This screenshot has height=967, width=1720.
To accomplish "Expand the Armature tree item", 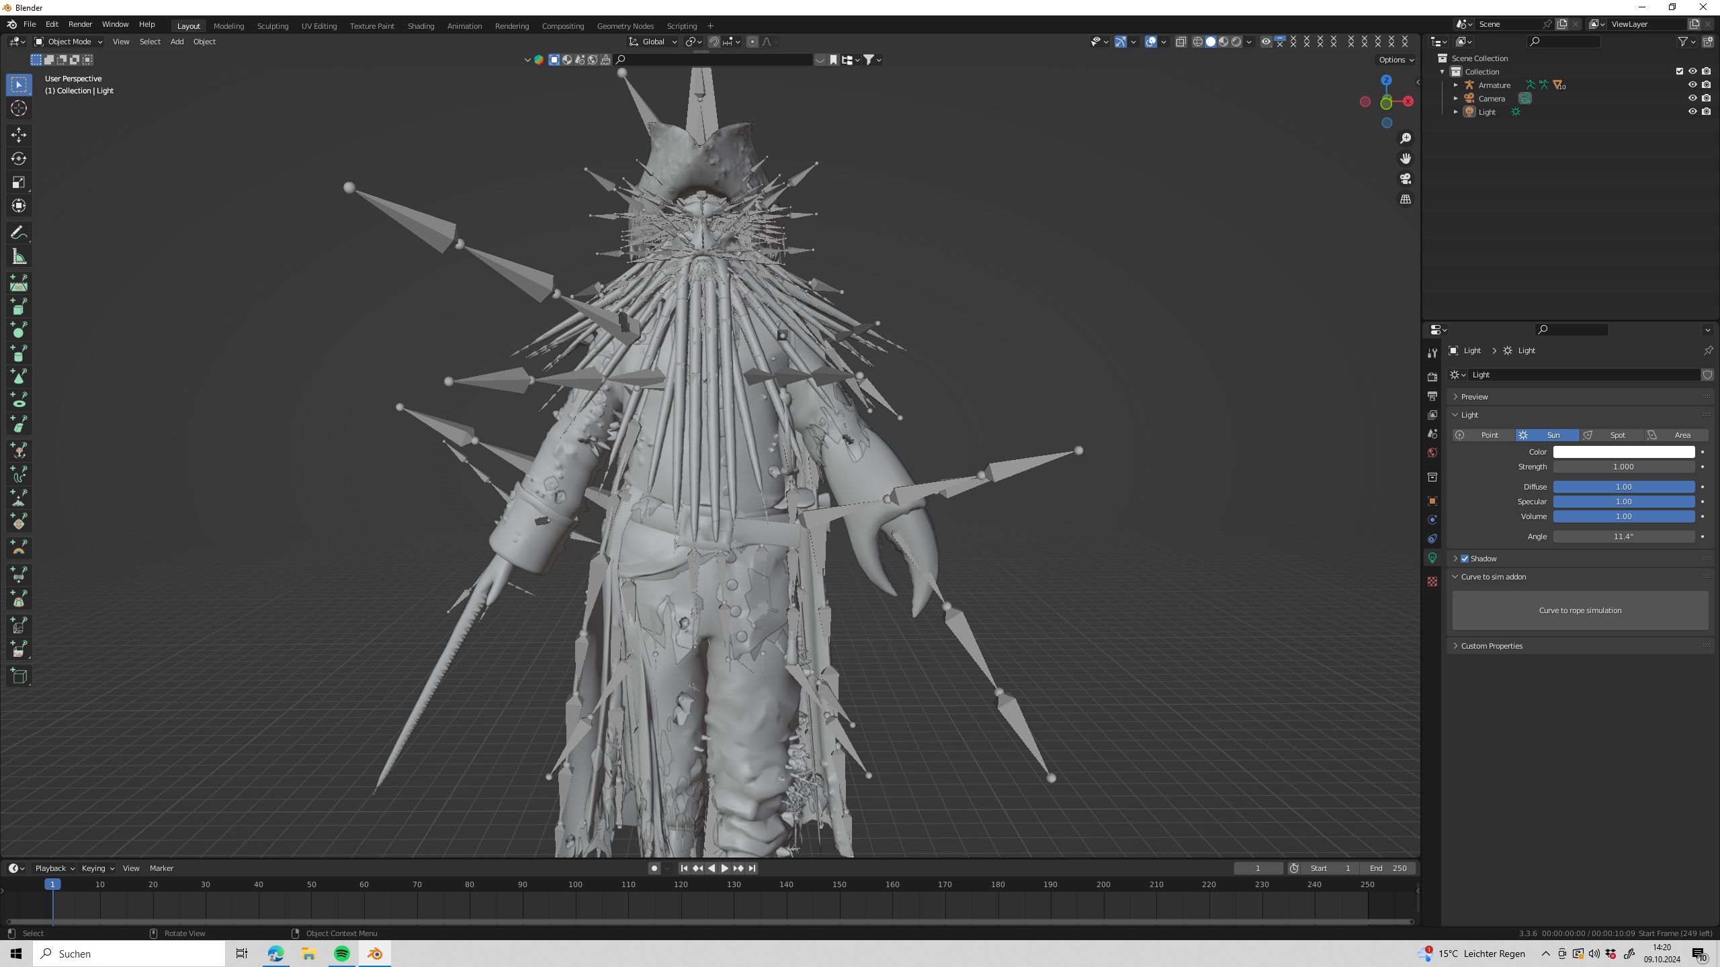I will (x=1456, y=85).
